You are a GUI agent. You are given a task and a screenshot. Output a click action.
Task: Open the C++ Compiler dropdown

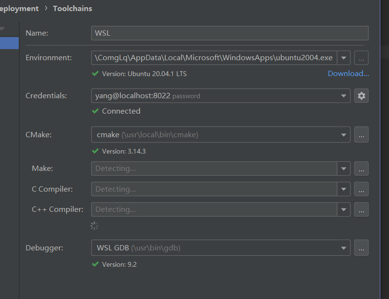tap(344, 209)
